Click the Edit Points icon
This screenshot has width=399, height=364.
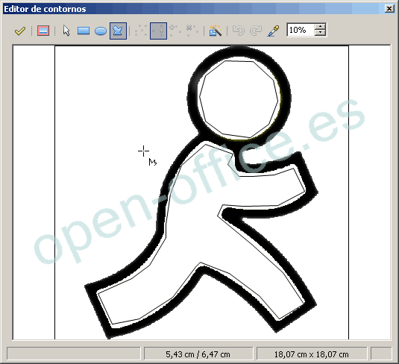coord(141,31)
